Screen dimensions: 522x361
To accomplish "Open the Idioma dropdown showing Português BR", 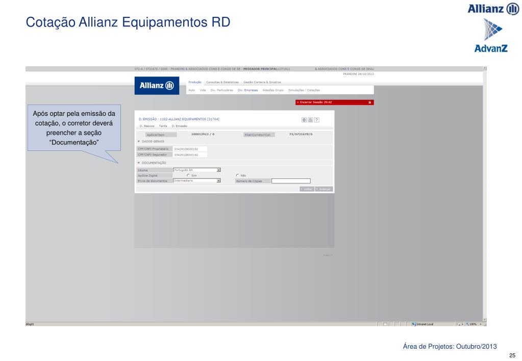I will (x=197, y=170).
